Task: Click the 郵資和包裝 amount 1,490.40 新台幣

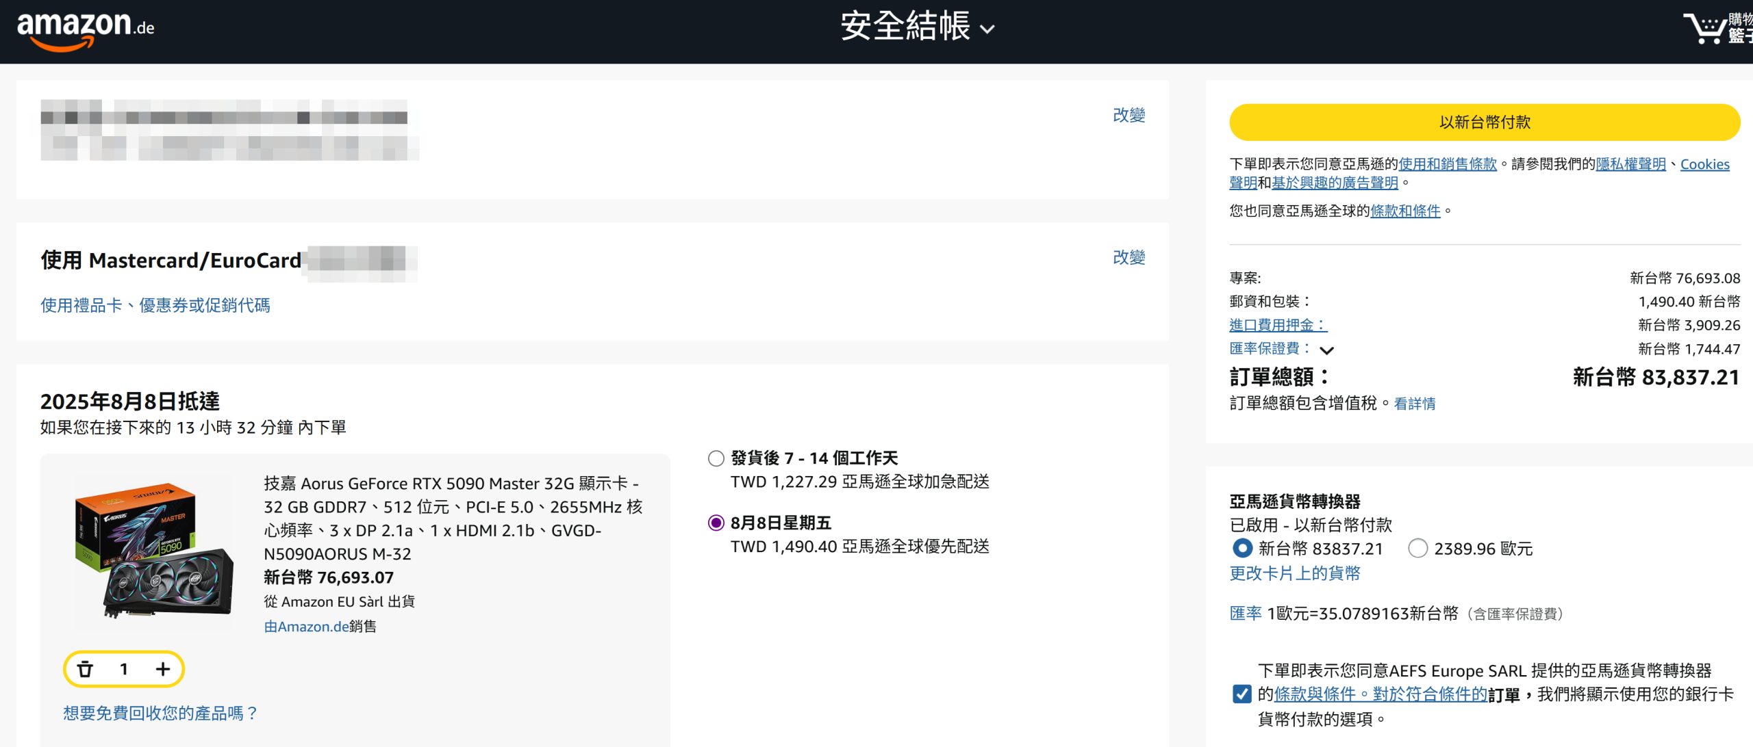Action: pyautogui.click(x=1689, y=302)
